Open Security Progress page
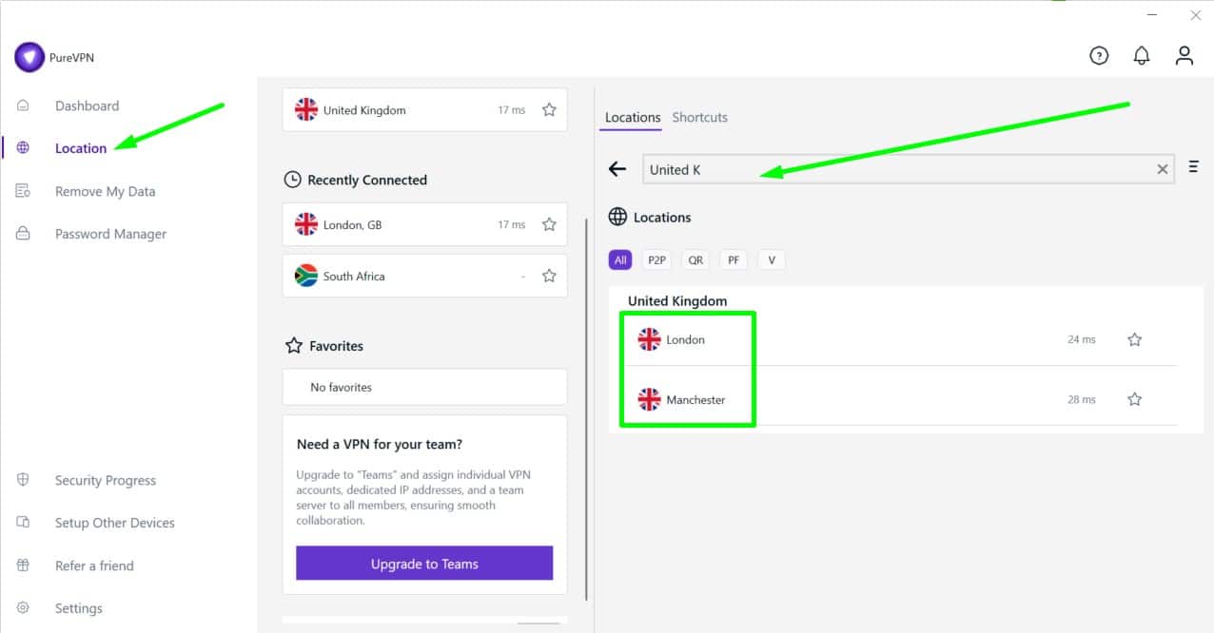Screen dimensions: 1214x633 106,480
